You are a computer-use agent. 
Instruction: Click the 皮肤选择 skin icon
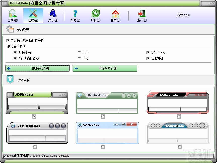pyautogui.click(x=10, y=79)
